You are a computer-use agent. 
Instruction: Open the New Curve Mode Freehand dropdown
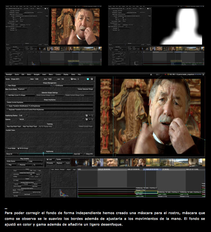click(22, 89)
